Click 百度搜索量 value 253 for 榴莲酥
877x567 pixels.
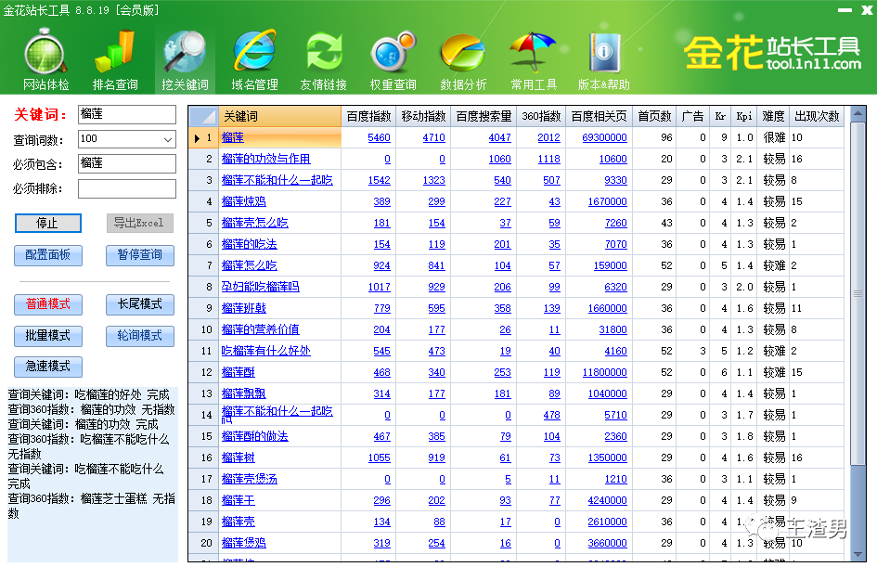click(x=502, y=372)
